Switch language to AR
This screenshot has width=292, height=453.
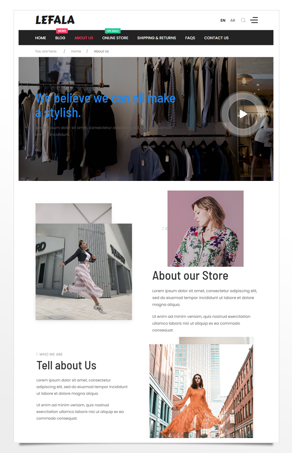233,20
